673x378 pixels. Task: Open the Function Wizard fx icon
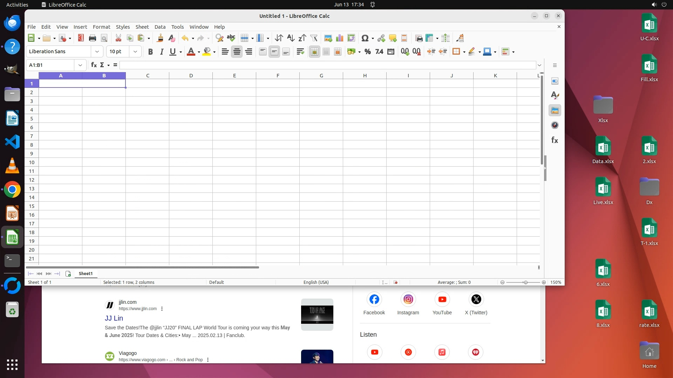click(94, 65)
